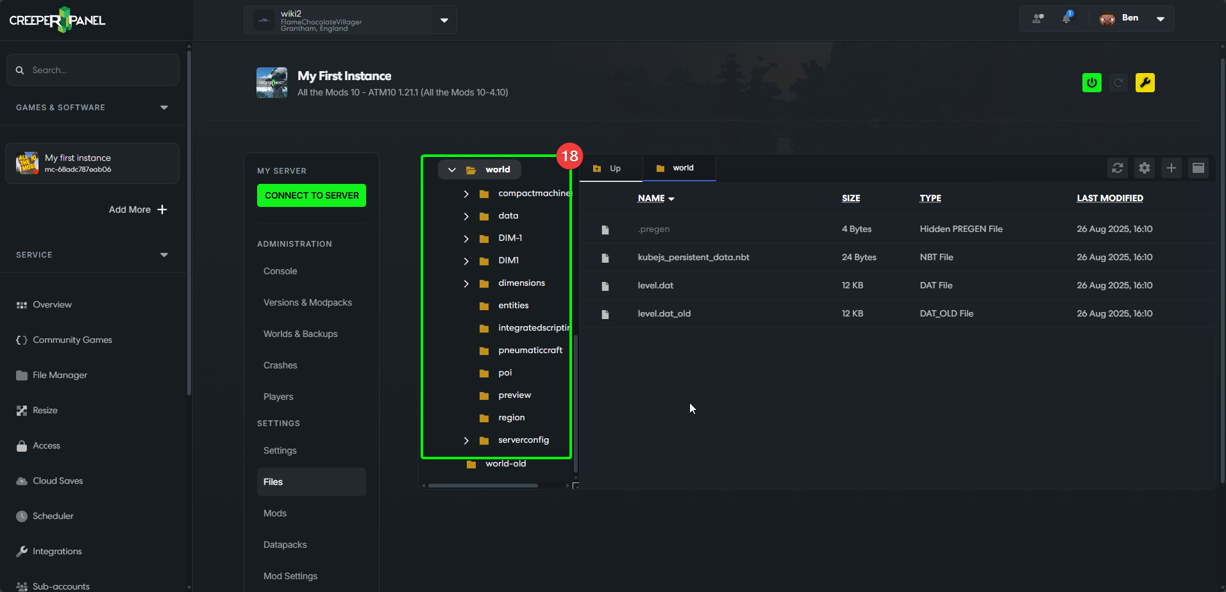The width and height of the screenshot is (1226, 592).
Task: Expand the dimensions folder
Action: 466,283
